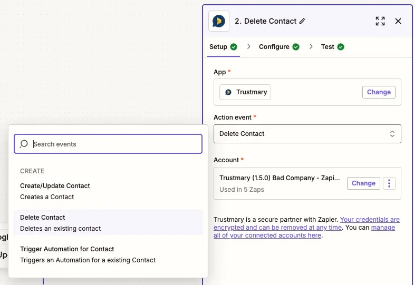Click Change button for the Account
This screenshot has height=285, width=414.
[x=363, y=183]
